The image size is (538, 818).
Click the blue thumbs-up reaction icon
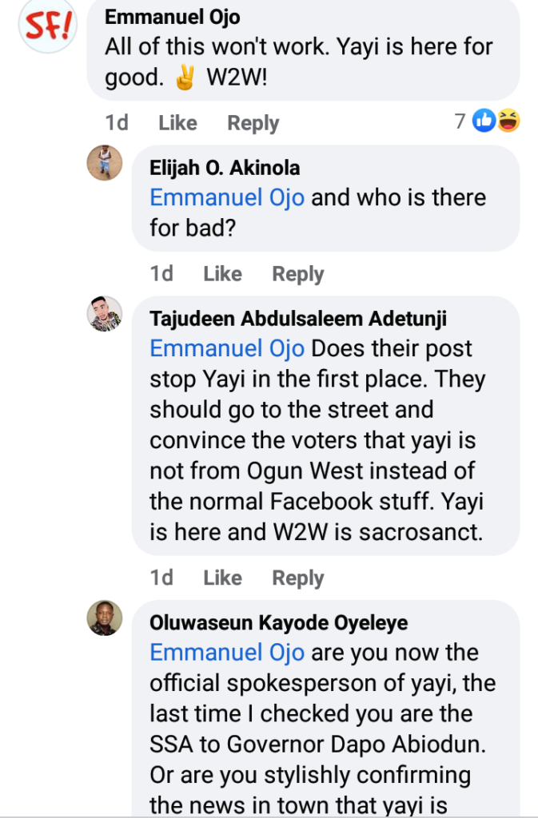click(x=484, y=121)
